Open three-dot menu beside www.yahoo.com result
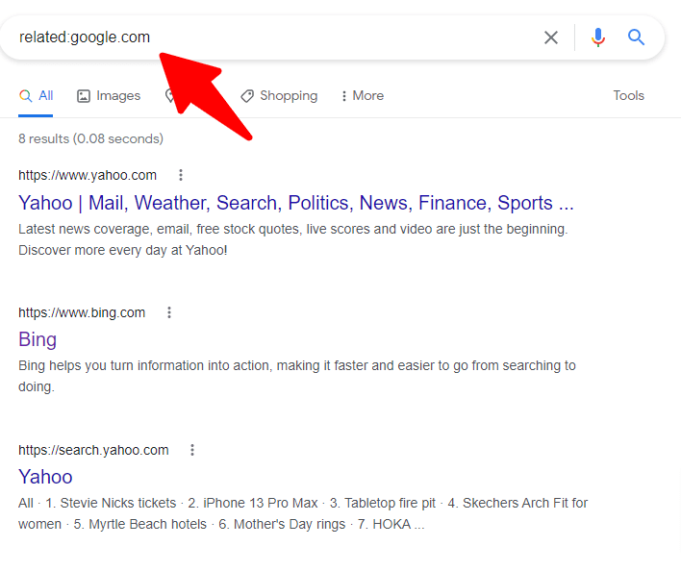This screenshot has height=571, width=681. point(181,175)
